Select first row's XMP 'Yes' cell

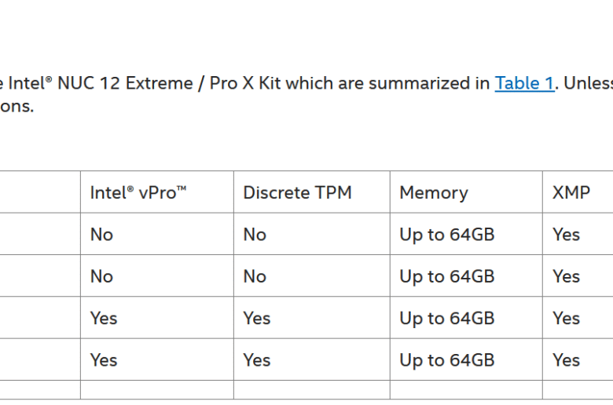point(578,234)
